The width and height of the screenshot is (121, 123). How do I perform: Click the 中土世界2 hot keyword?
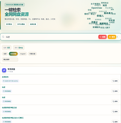[109, 8]
